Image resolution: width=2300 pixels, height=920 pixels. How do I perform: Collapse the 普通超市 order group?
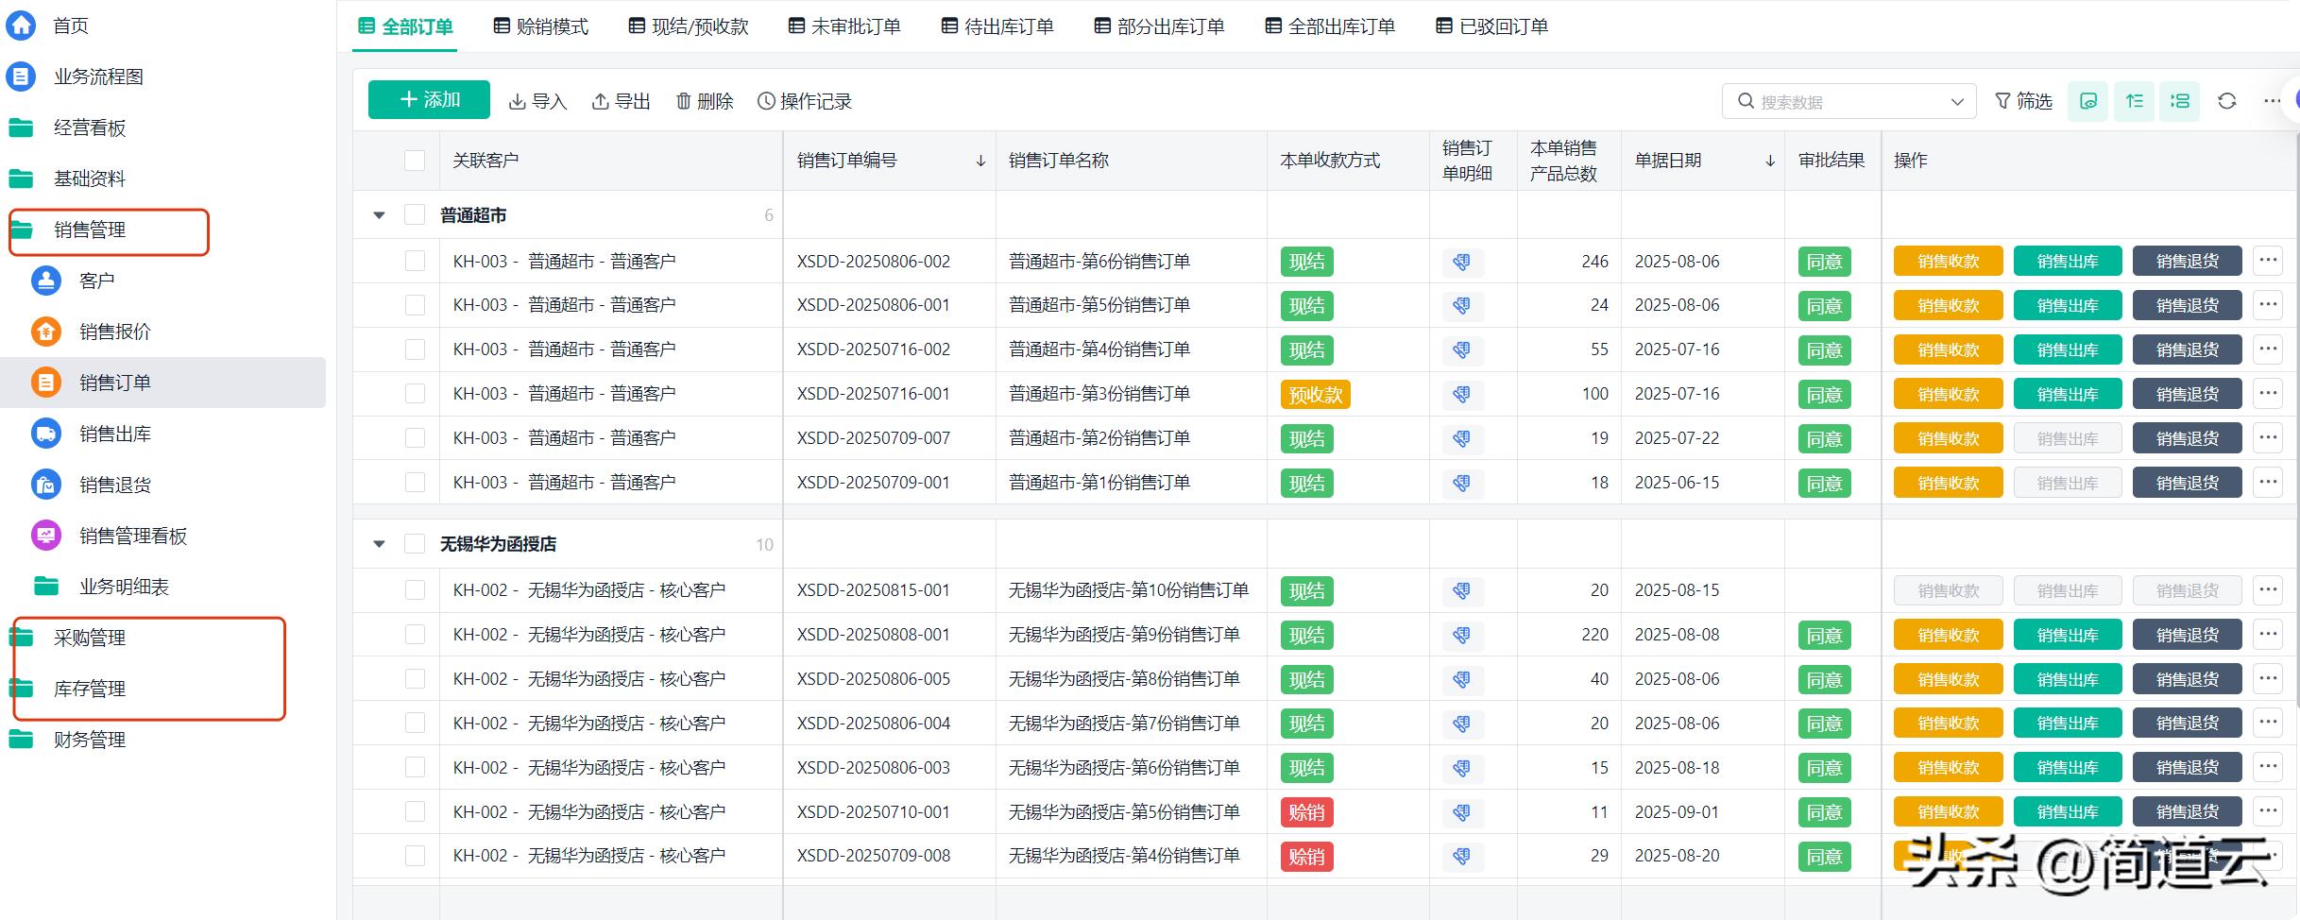379,214
